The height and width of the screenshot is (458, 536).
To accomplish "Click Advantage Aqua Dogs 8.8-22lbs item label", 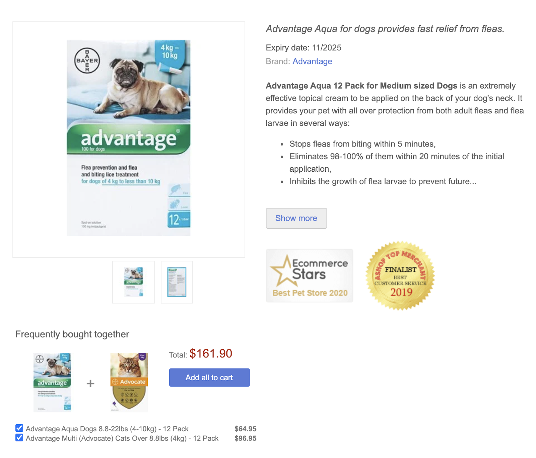I will point(107,429).
